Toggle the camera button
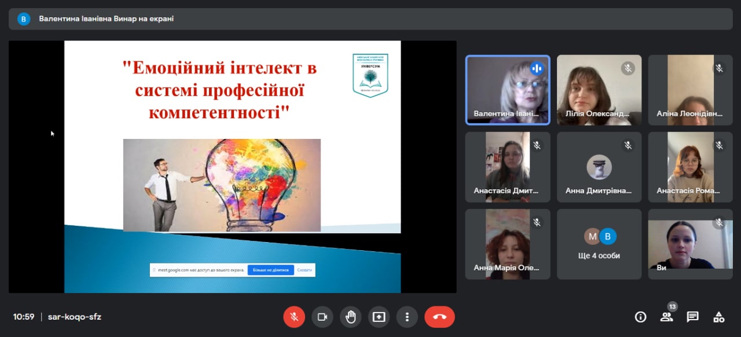Image resolution: width=741 pixels, height=337 pixels. pos(322,317)
